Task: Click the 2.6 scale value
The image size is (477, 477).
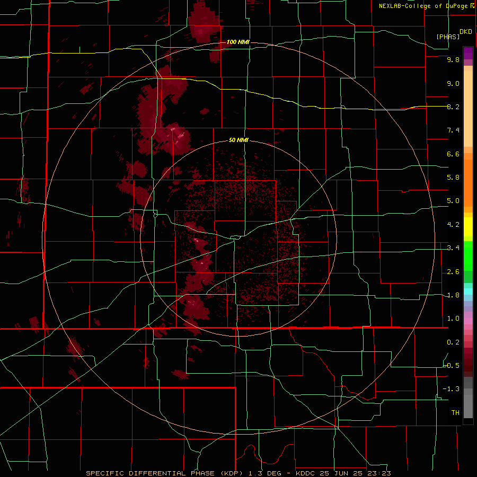Action: click(x=453, y=272)
